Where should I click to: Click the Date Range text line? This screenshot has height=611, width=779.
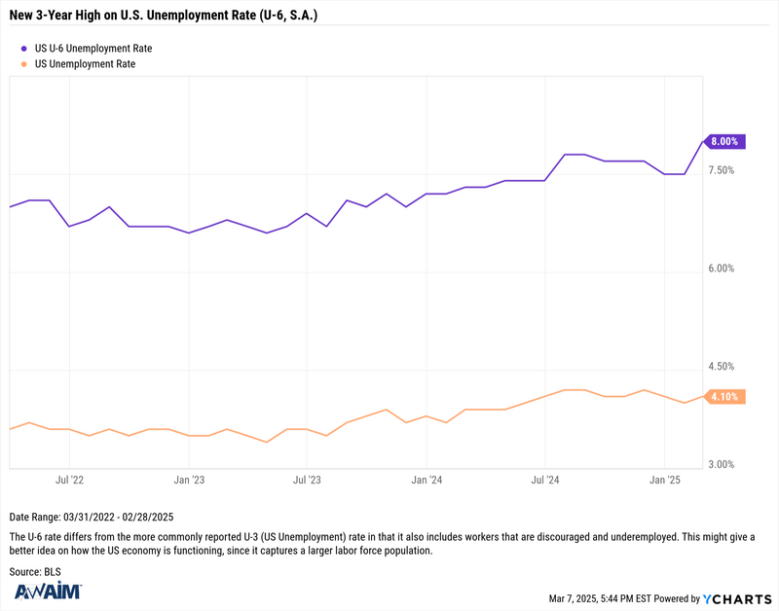[92, 518]
